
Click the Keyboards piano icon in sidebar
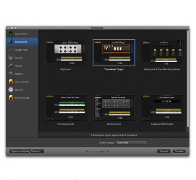[x=11, y=42]
